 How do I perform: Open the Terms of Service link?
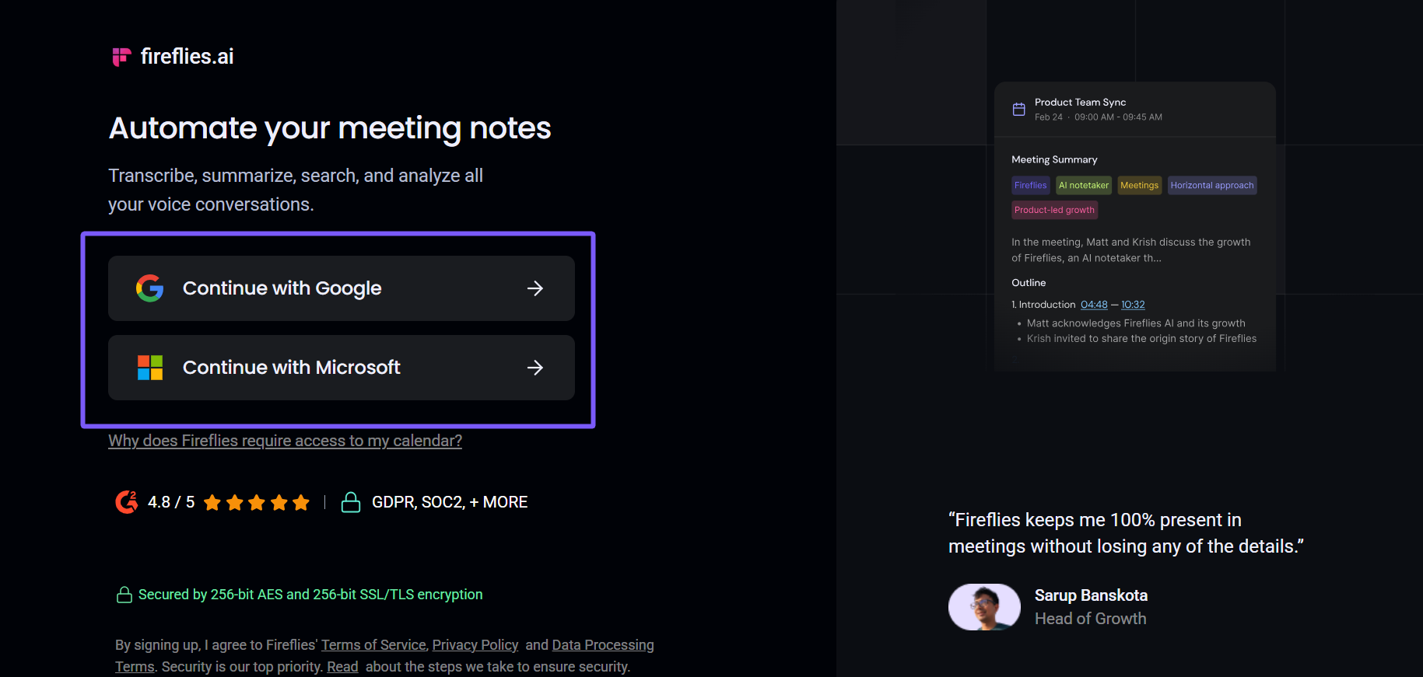click(x=373, y=645)
